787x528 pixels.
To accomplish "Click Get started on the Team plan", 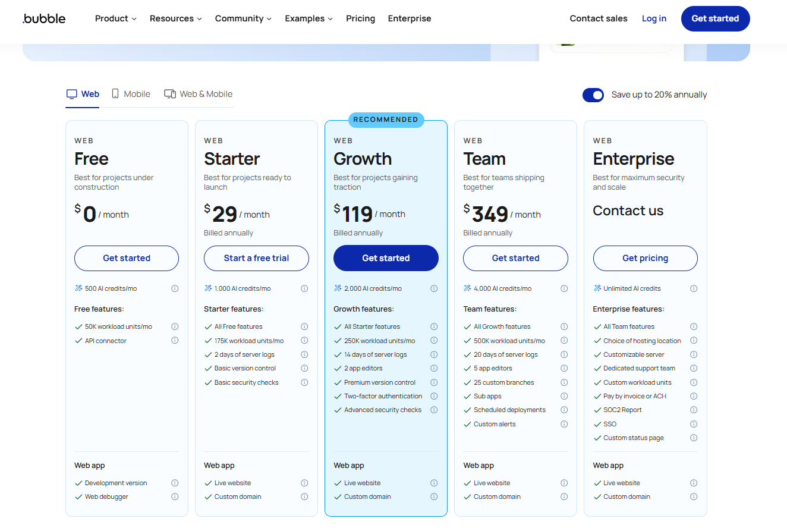I will pos(515,258).
